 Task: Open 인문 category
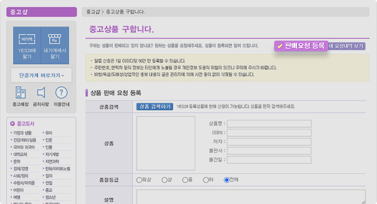[x=49, y=140]
